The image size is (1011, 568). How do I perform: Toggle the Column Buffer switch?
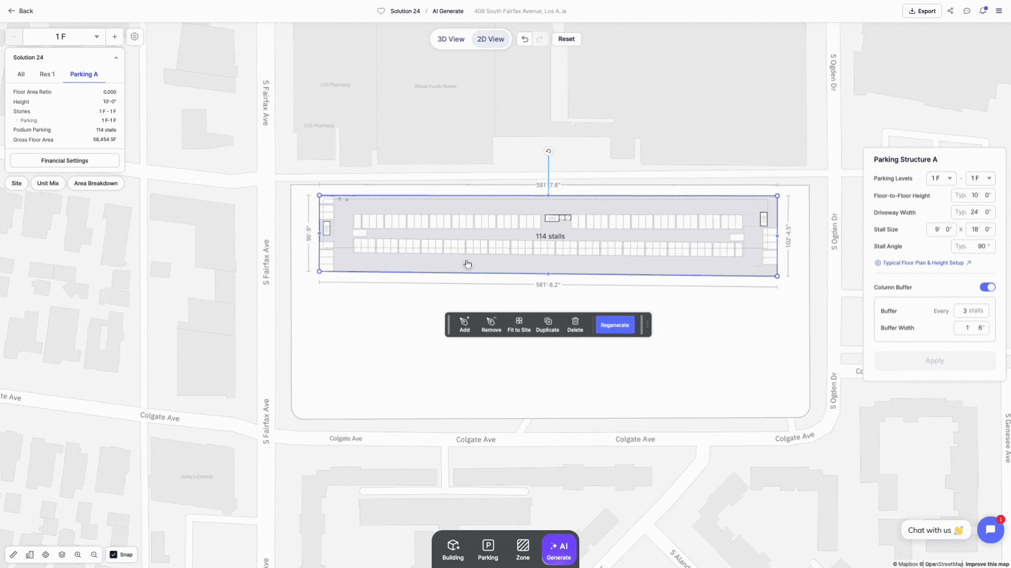(987, 287)
